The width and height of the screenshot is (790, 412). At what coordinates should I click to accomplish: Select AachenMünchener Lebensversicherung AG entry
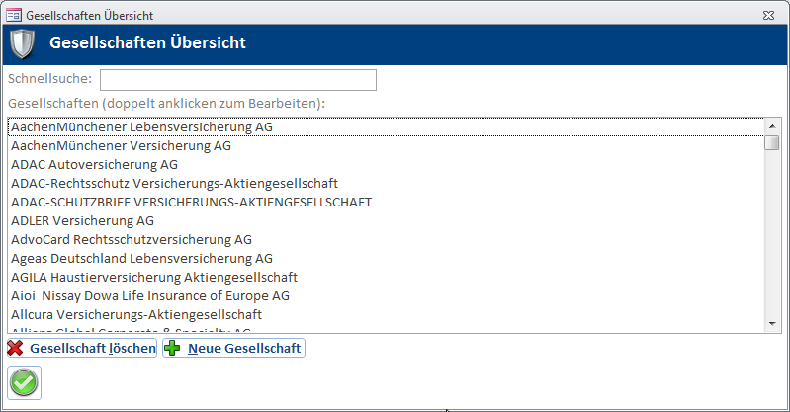141,126
